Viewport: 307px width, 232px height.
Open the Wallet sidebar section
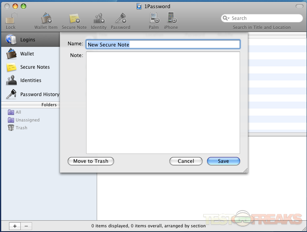point(27,54)
